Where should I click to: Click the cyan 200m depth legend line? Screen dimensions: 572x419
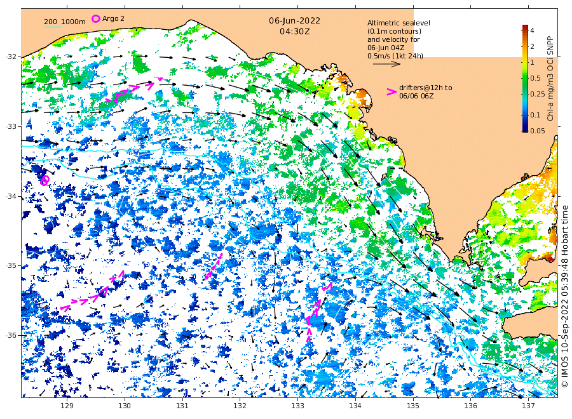(53, 27)
